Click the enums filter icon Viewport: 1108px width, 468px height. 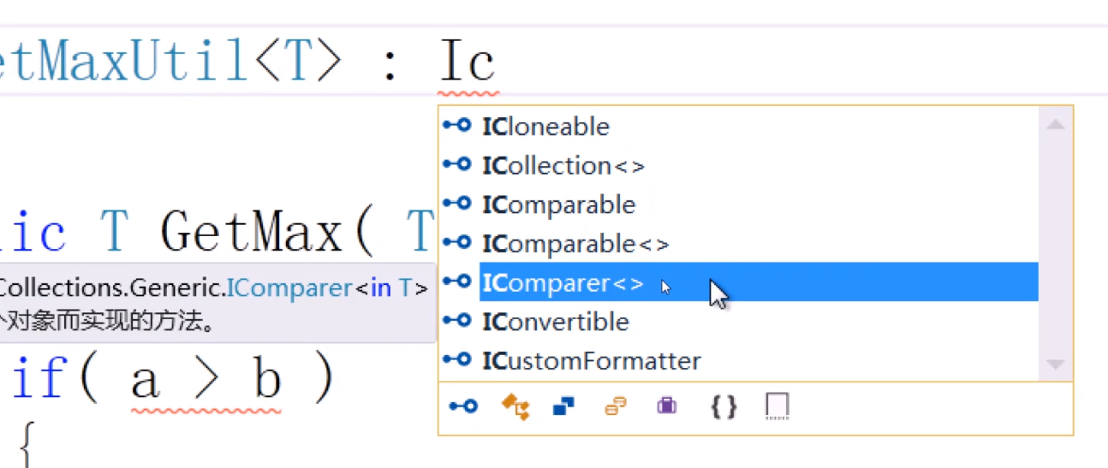[x=616, y=406]
